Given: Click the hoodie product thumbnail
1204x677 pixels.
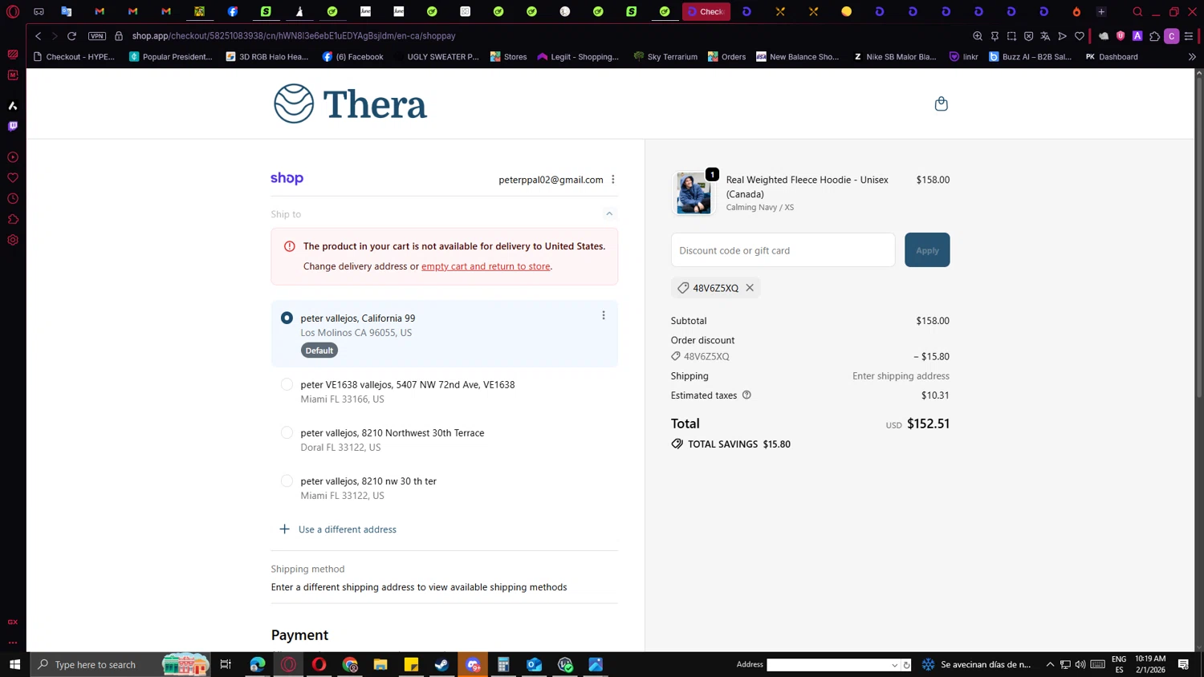Looking at the screenshot, I should pyautogui.click(x=694, y=193).
